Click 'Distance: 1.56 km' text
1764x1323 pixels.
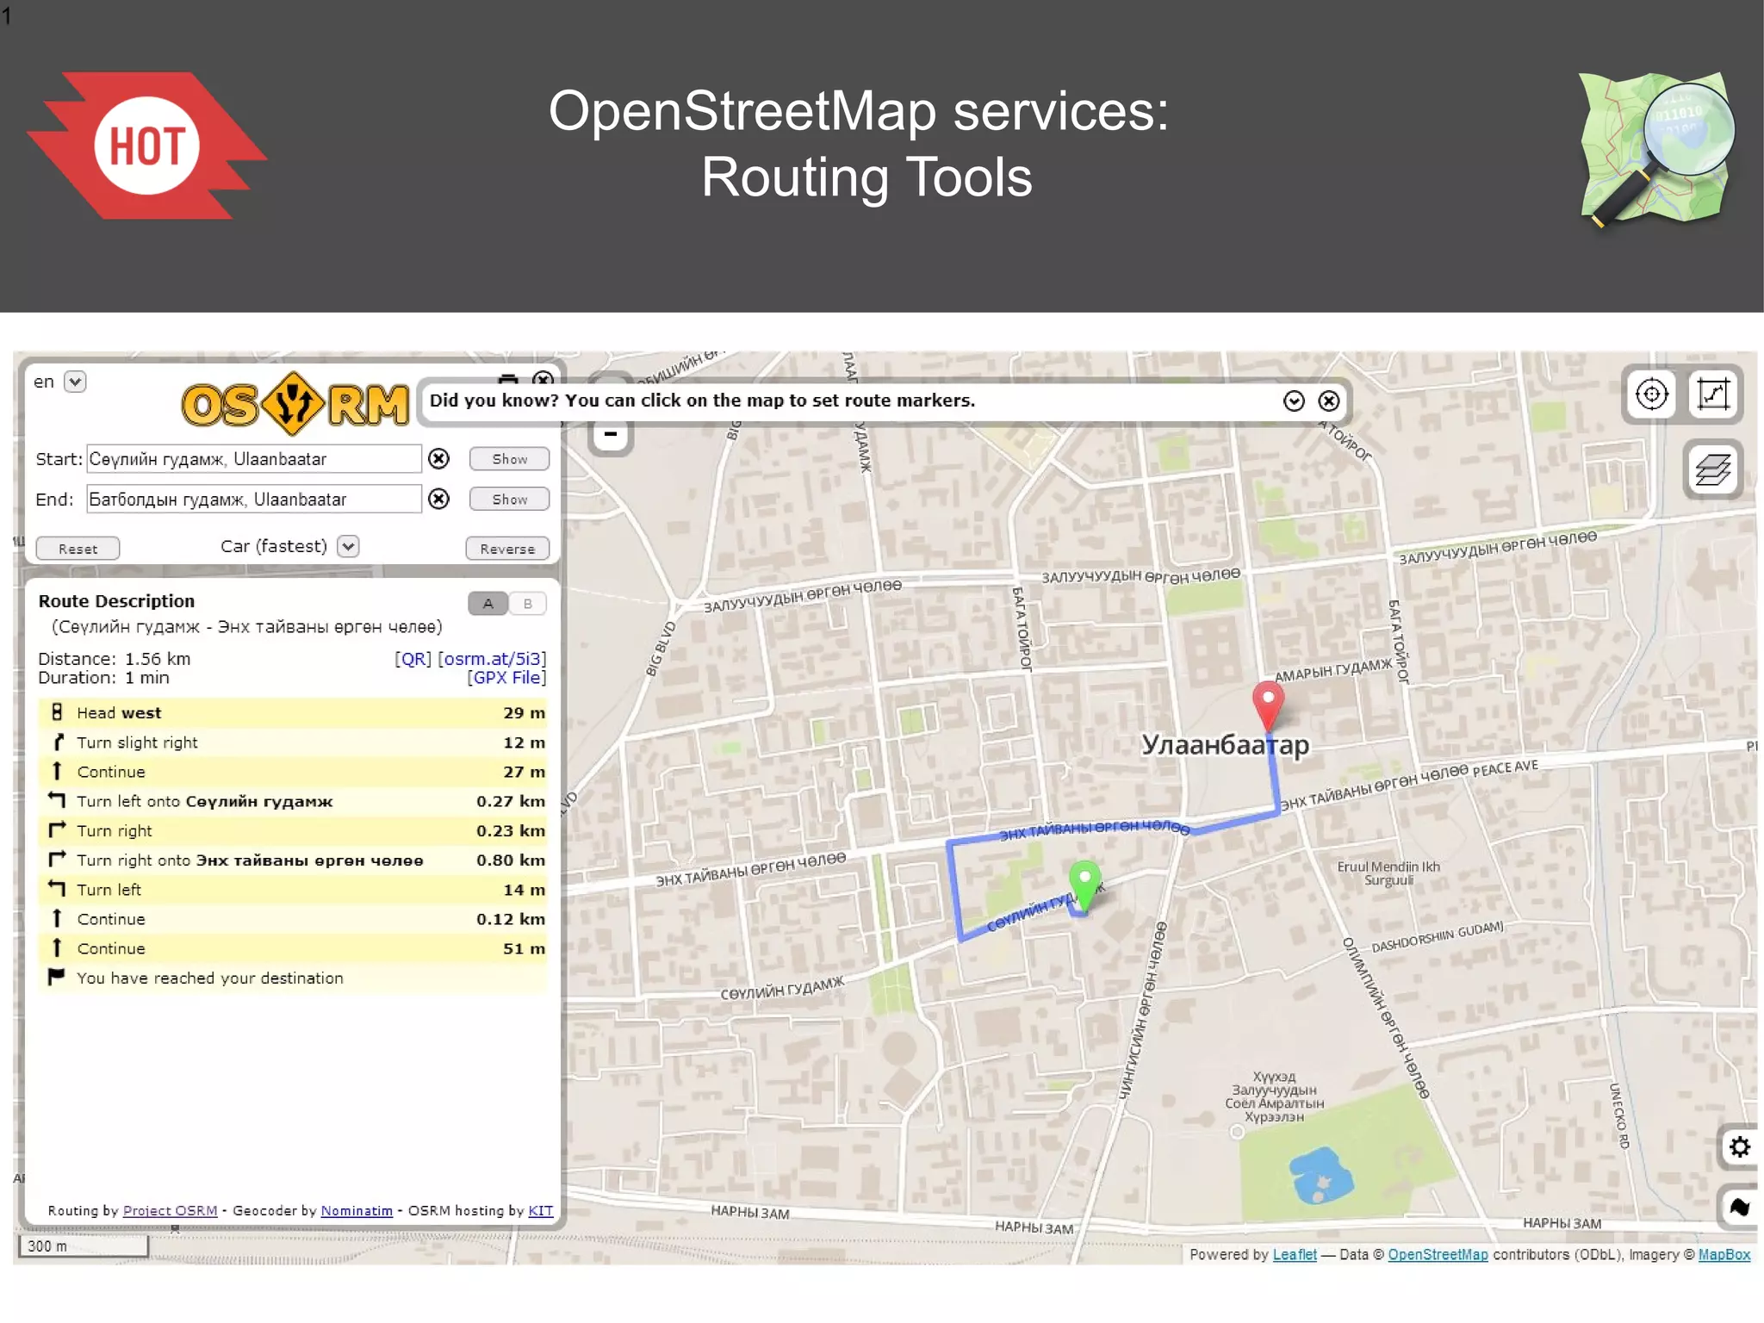point(115,659)
